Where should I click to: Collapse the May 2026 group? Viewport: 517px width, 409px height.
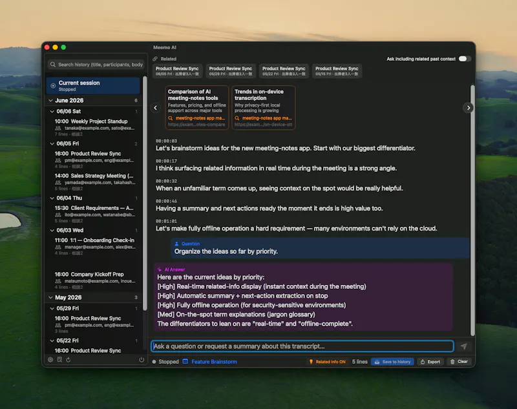click(x=50, y=297)
